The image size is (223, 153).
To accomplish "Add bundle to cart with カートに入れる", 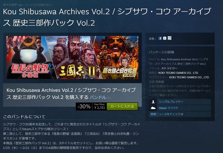I will [122, 106].
